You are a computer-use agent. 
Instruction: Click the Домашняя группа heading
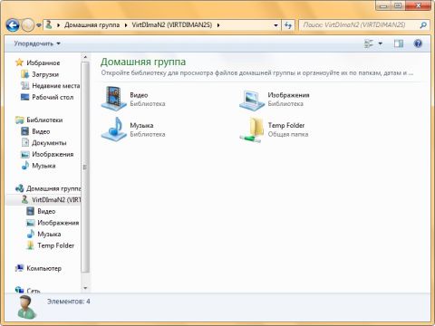143,62
